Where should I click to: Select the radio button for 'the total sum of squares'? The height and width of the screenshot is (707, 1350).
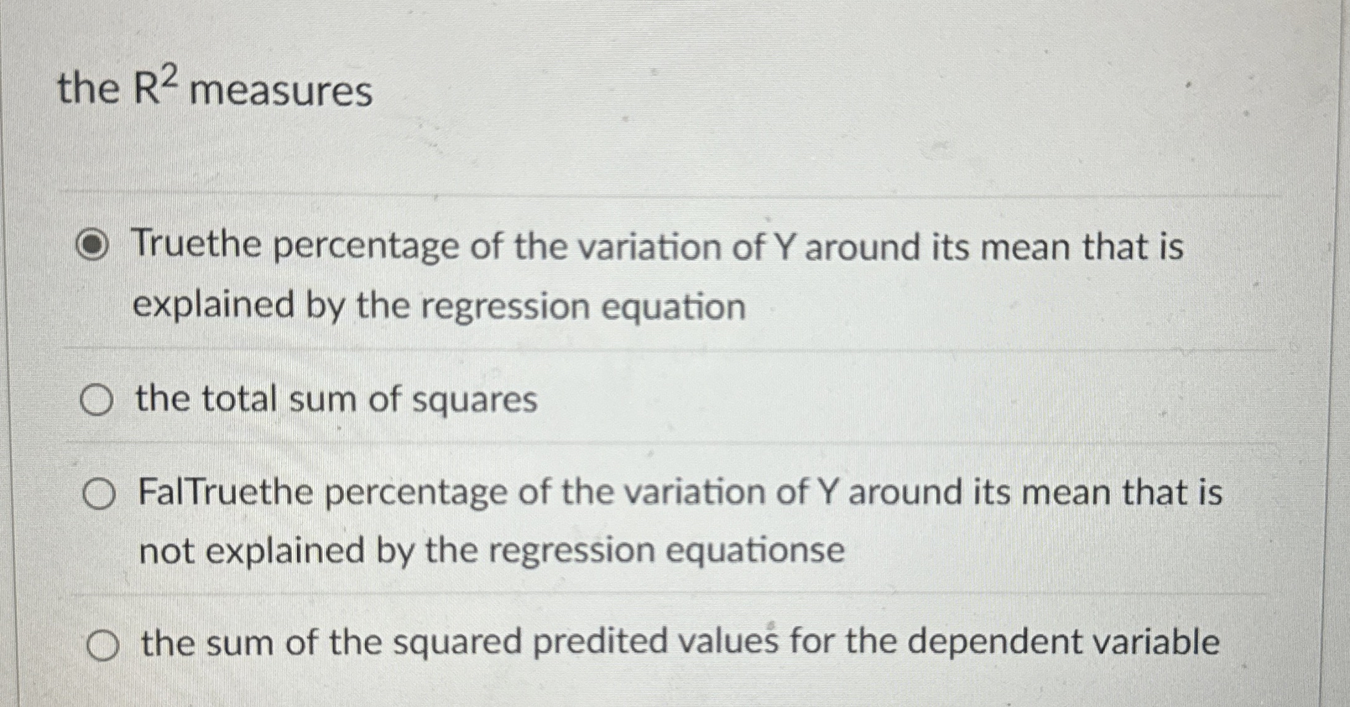click(x=98, y=400)
